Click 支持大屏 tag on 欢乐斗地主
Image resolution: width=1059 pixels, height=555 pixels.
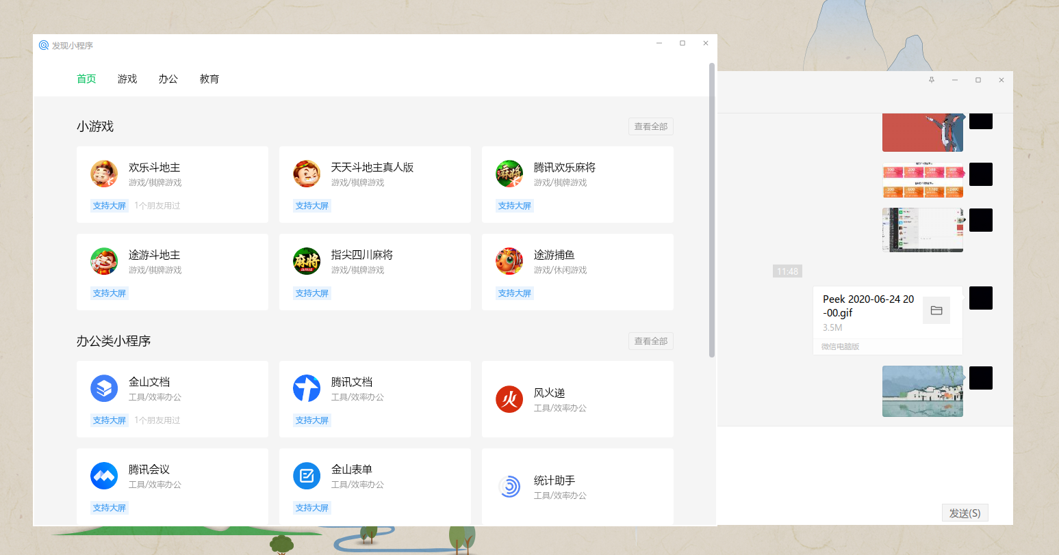110,206
